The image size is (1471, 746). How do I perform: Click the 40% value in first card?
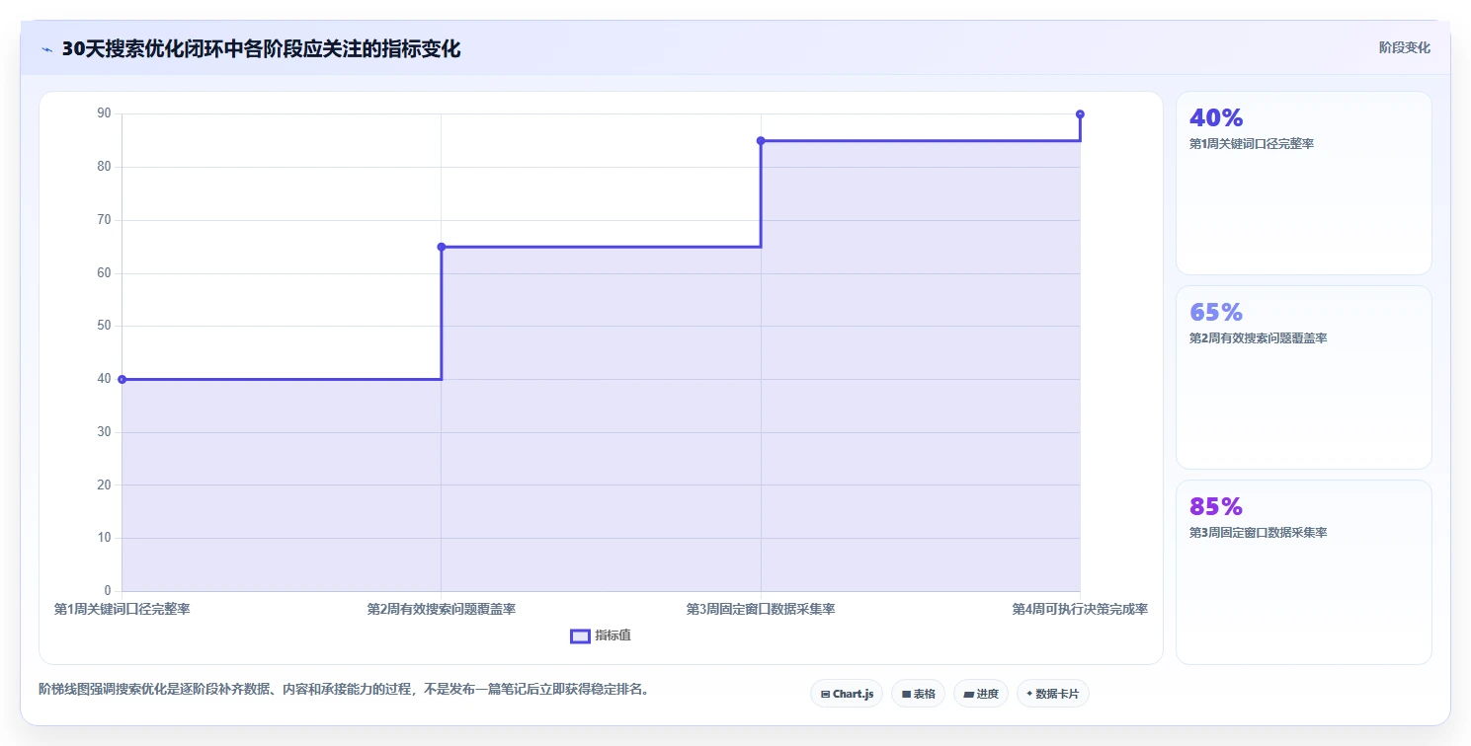point(1216,117)
